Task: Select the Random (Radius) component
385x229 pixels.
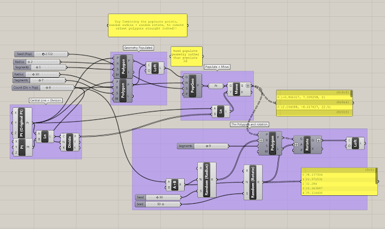Action: coord(207,180)
